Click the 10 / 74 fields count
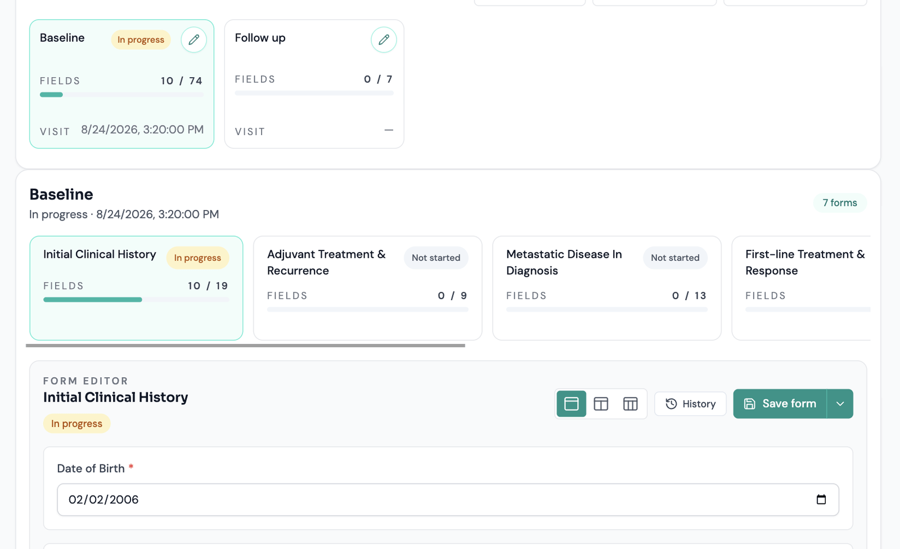900x549 pixels. click(x=181, y=81)
